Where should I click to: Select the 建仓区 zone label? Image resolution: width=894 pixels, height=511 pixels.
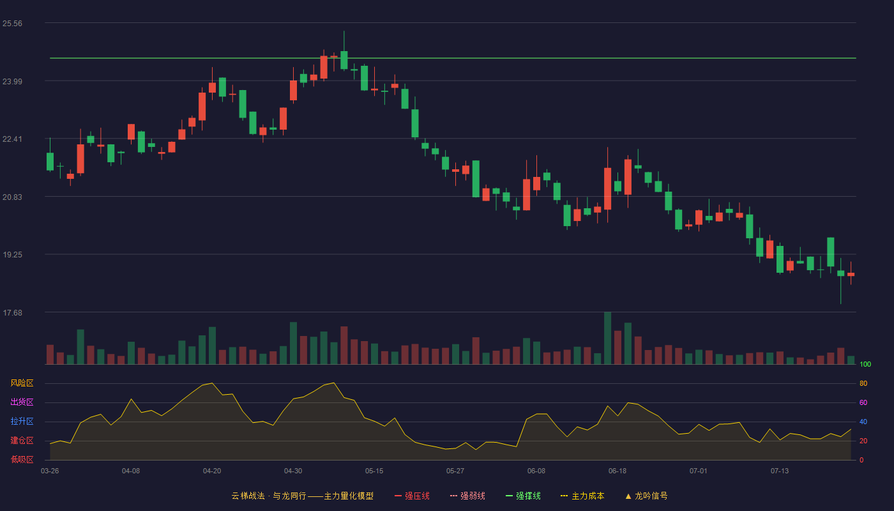pos(22,441)
